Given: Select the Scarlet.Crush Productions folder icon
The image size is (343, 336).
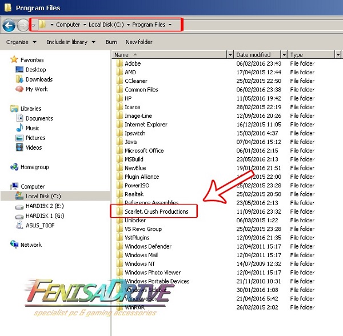Looking at the screenshot, I should (x=119, y=211).
